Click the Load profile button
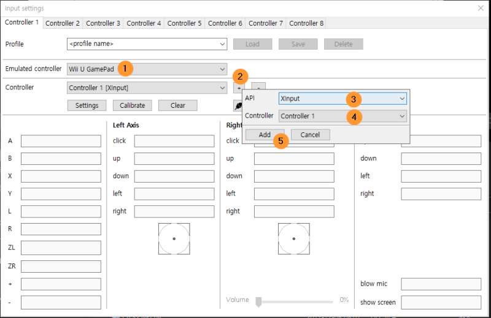Image resolution: width=491 pixels, height=318 pixels. [x=252, y=44]
